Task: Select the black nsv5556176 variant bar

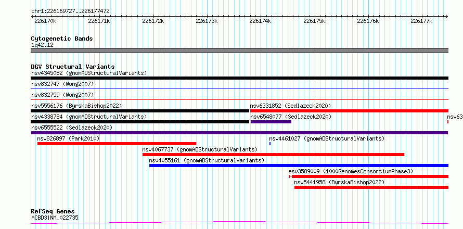Action: [x=140, y=111]
